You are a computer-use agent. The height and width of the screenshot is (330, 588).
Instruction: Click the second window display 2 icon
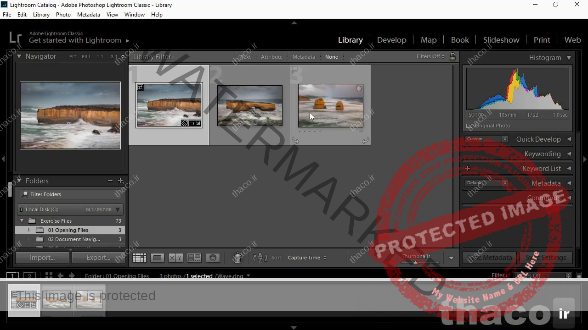point(29,276)
